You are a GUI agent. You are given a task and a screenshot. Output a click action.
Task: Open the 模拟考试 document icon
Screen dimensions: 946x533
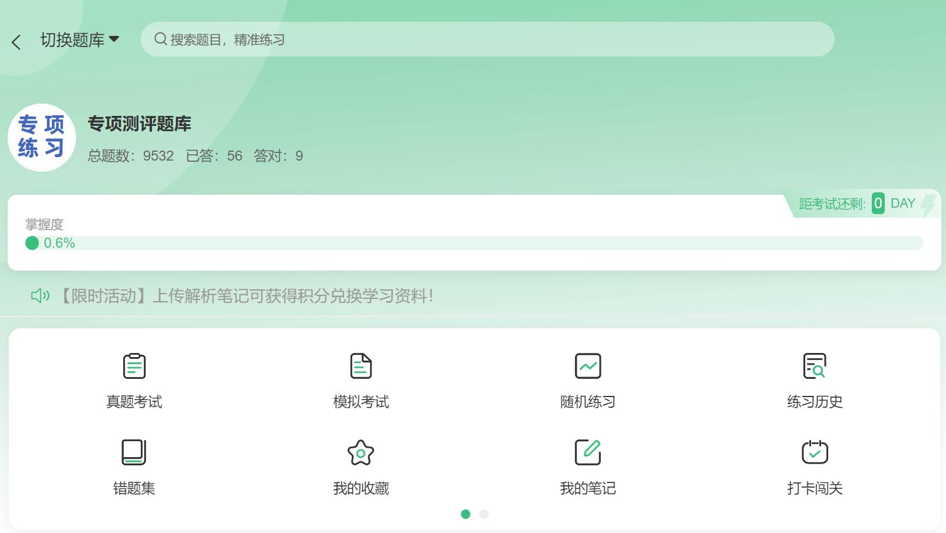click(x=361, y=366)
